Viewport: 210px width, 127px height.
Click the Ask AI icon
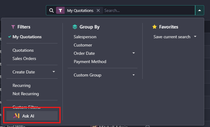click(x=17, y=116)
